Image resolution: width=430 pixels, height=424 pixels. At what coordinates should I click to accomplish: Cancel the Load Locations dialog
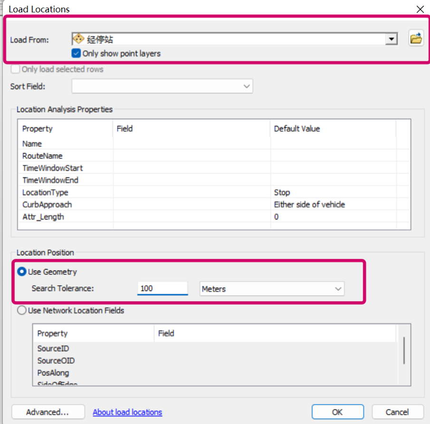[397, 412]
